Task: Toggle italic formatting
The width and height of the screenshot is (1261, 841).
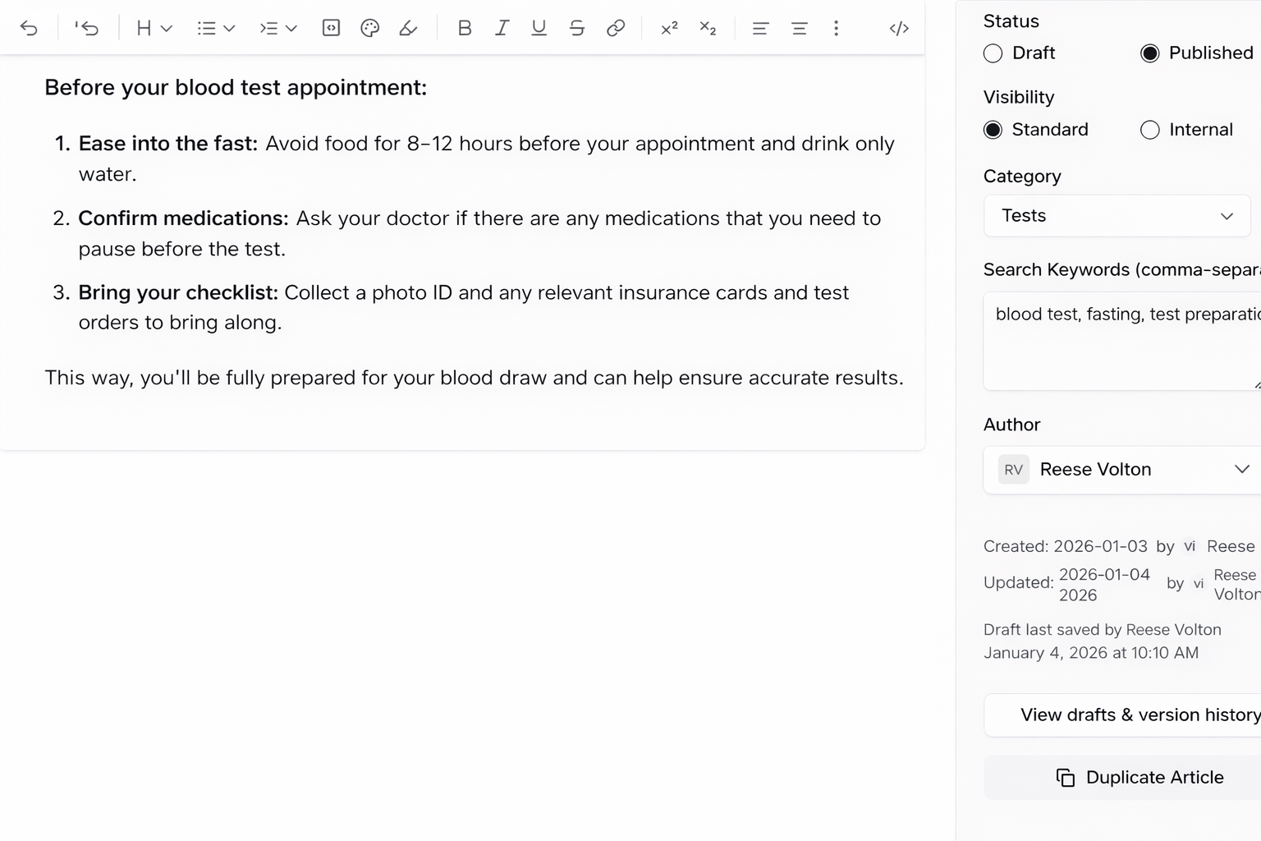Action: click(502, 28)
